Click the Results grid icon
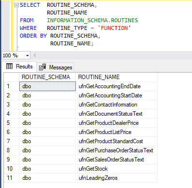192x188 pixels. (x=9, y=66)
